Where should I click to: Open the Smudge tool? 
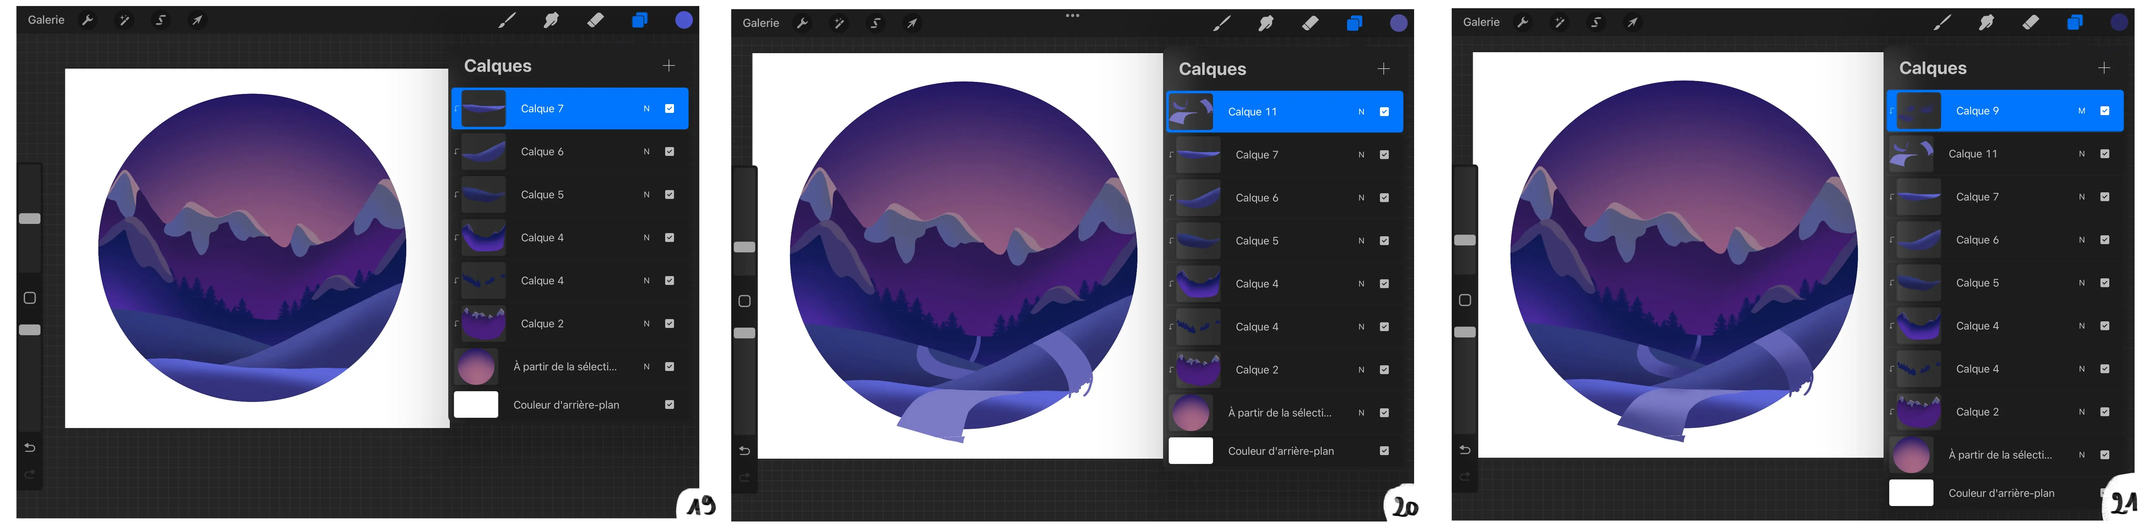click(x=551, y=20)
